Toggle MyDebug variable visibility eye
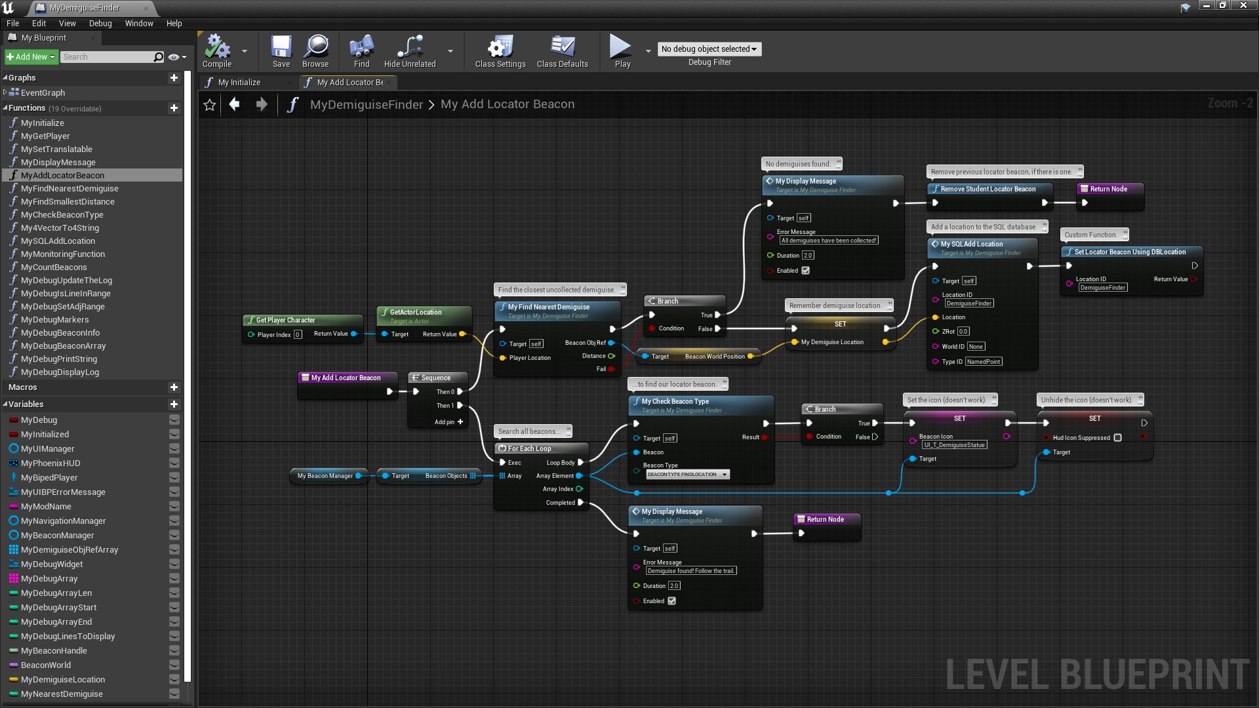 coord(174,420)
